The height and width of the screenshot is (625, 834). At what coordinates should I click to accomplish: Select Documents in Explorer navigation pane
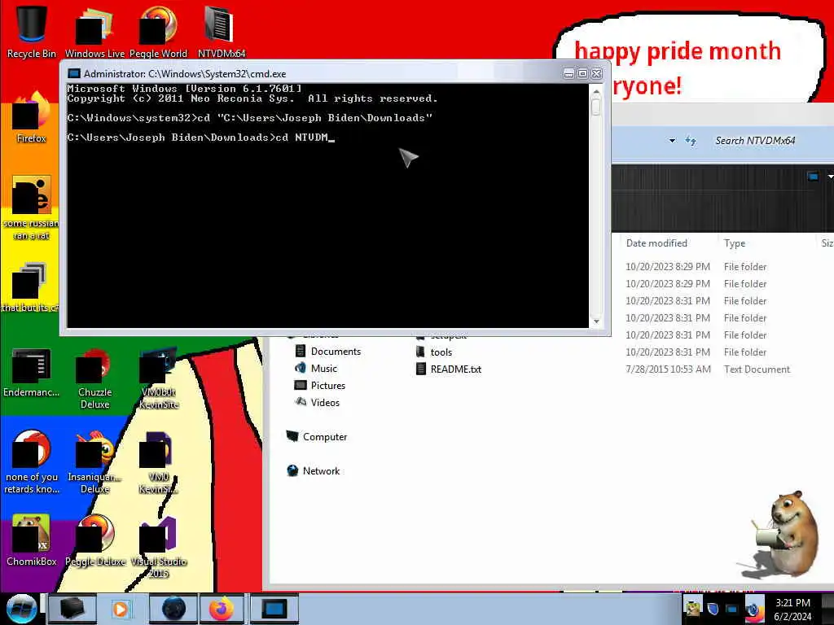(327, 352)
